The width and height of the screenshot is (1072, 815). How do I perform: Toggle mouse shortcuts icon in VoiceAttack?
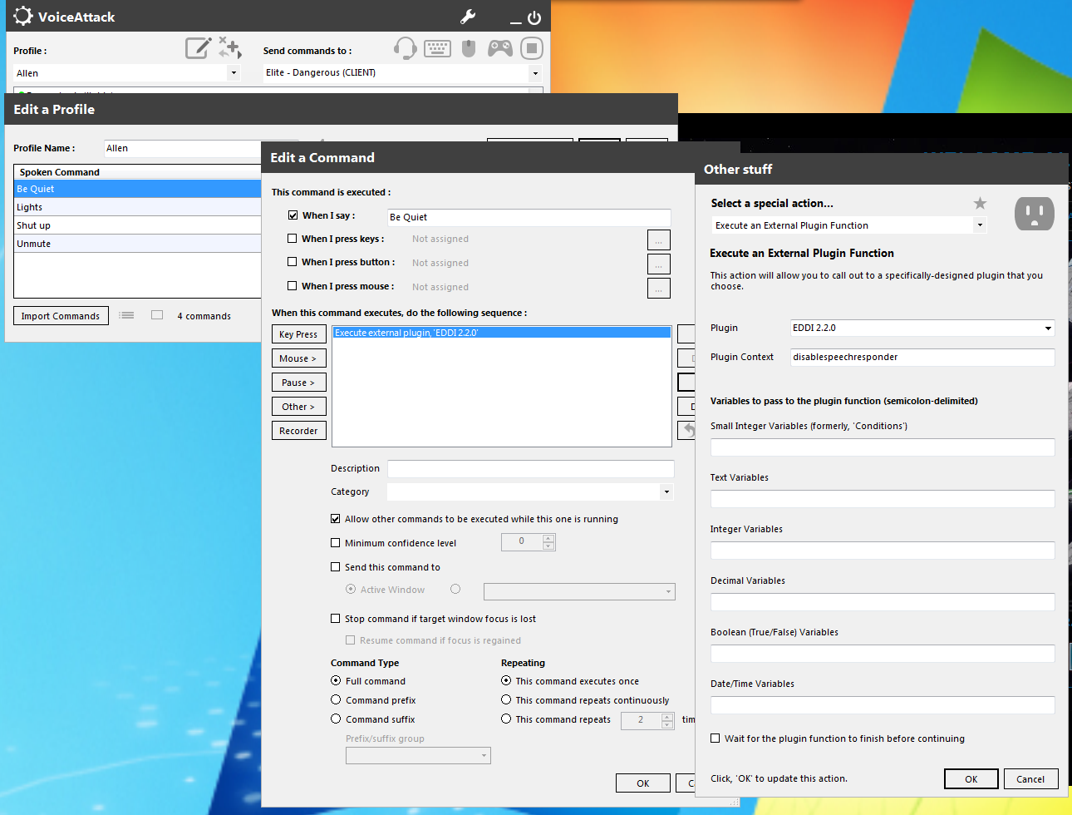[469, 48]
